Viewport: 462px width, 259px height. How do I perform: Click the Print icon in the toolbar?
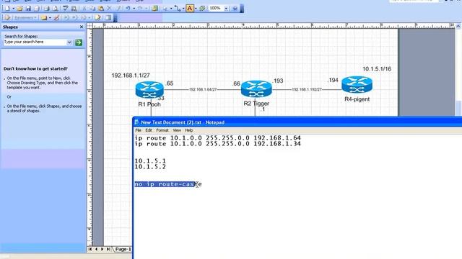click(46, 9)
